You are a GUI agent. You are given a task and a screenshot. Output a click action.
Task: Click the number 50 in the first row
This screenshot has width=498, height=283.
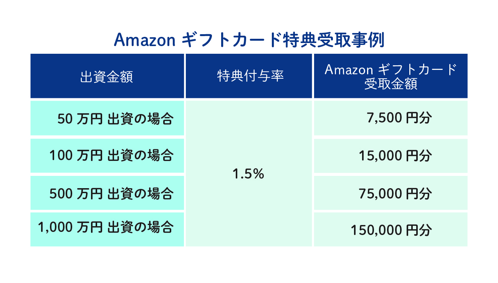click(x=65, y=119)
